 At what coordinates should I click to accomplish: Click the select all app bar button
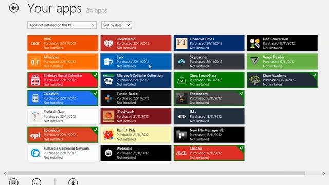(14, 182)
